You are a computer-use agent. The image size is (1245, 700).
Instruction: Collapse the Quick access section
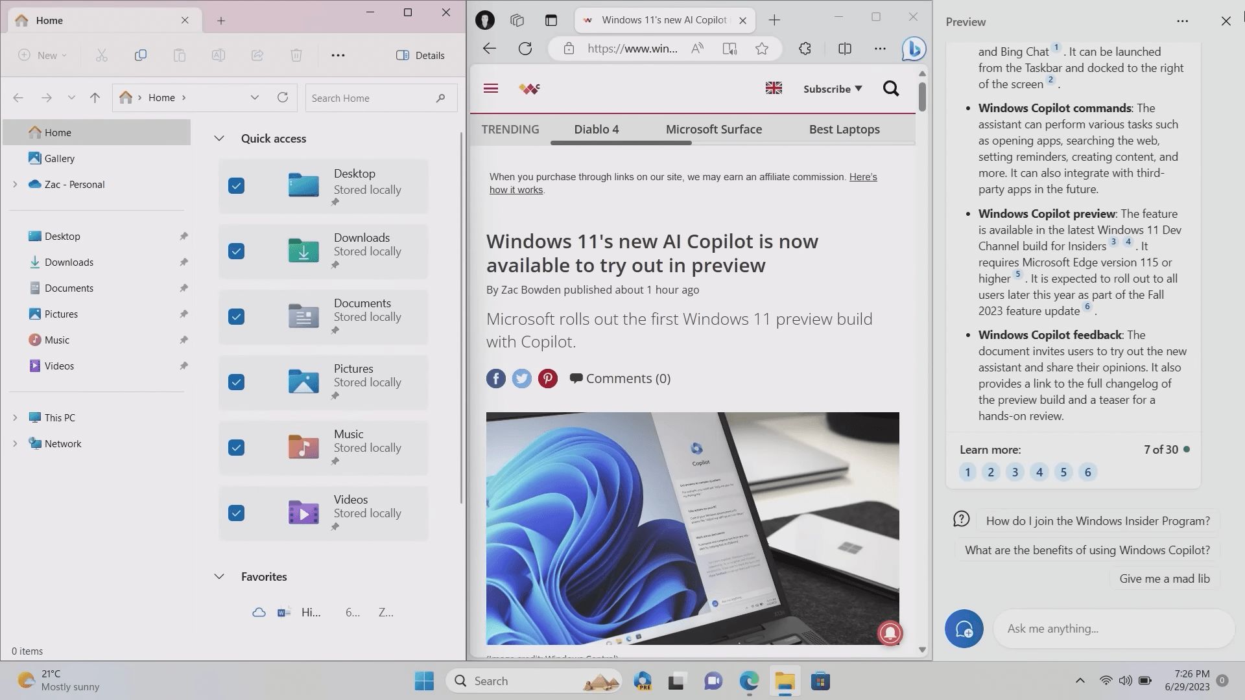coord(219,138)
